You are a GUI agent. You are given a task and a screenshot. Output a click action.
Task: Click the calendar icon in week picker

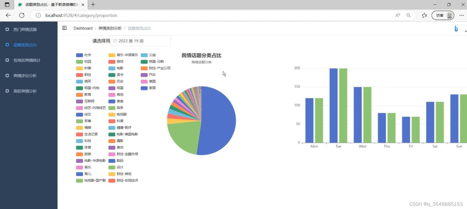click(x=115, y=41)
